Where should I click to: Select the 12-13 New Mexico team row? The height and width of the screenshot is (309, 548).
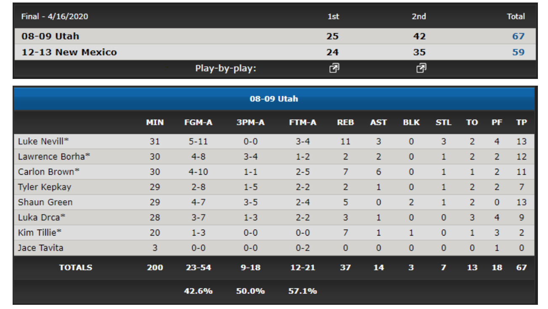coord(275,52)
